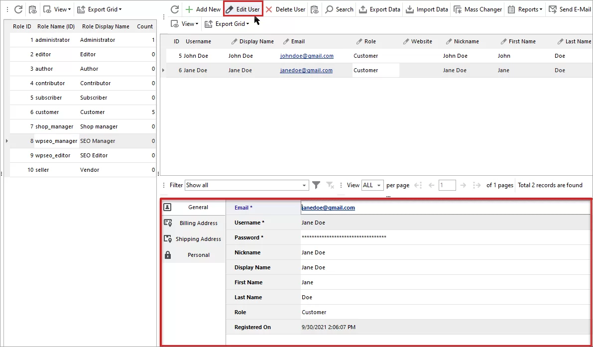Image resolution: width=593 pixels, height=347 pixels.
Task: Import user data
Action: tap(427, 9)
